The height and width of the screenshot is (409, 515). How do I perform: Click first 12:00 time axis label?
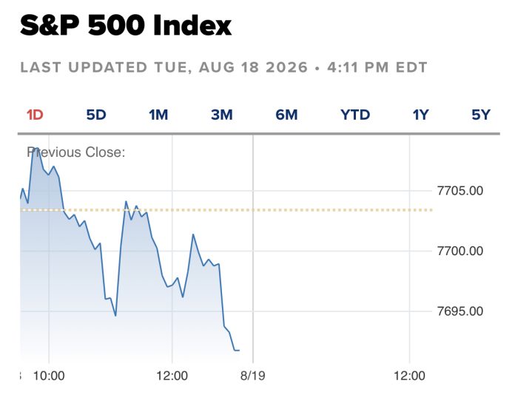point(172,376)
